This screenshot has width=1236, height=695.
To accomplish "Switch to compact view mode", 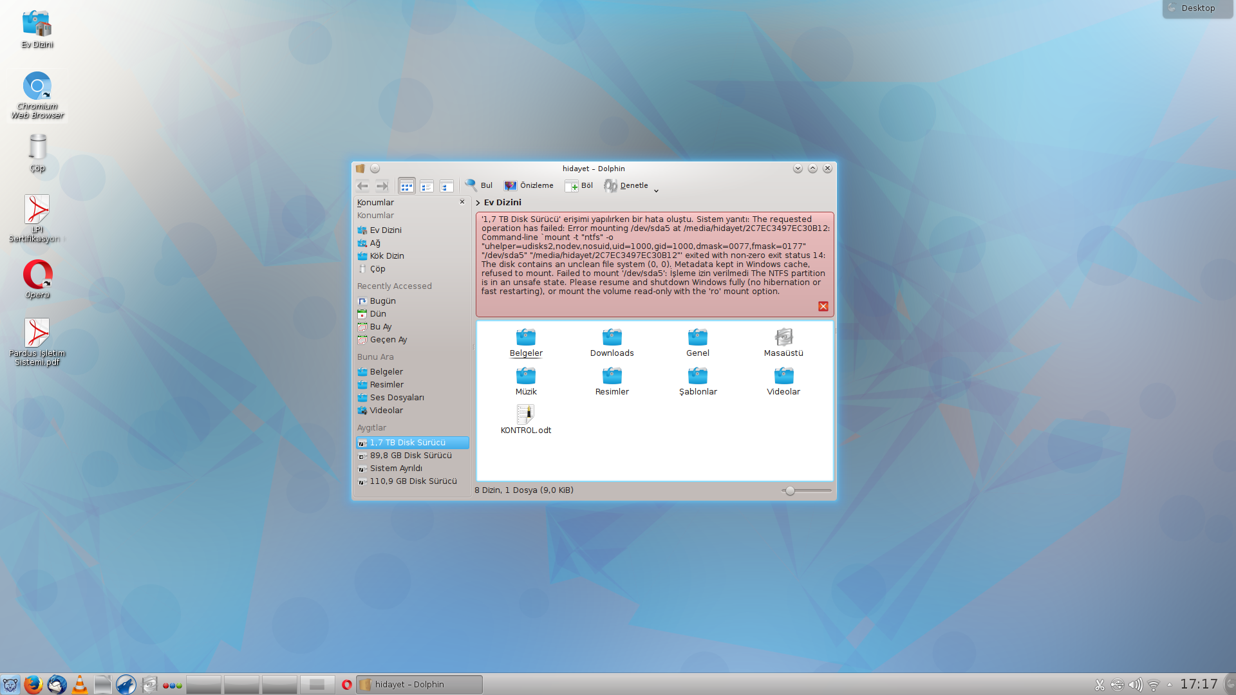I will click(426, 186).
